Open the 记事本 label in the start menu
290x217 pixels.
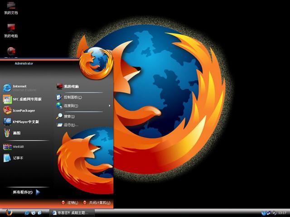coord(18,158)
